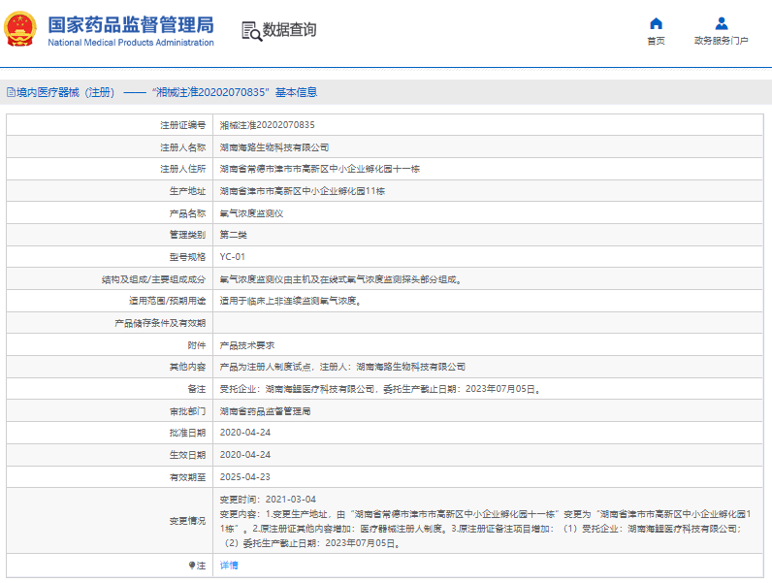The height and width of the screenshot is (583, 772).
Task: Click the 变更情况 label
Action: (187, 521)
